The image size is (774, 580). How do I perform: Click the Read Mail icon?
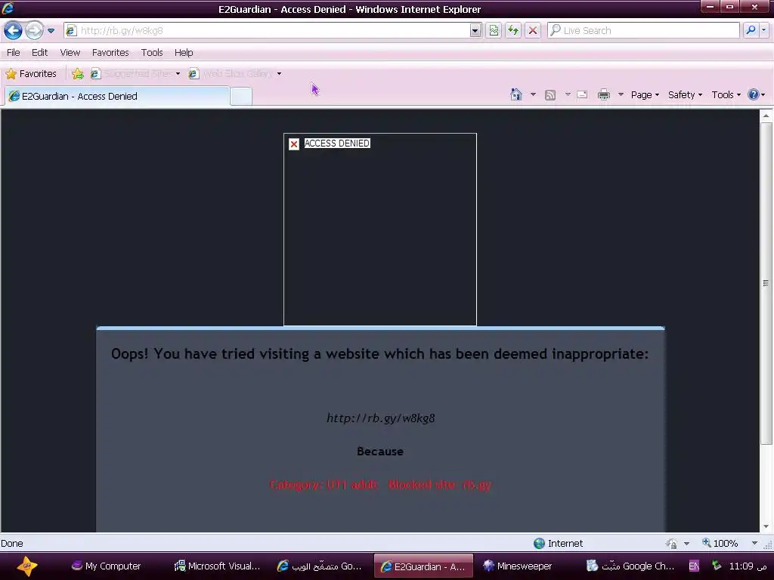click(x=583, y=94)
